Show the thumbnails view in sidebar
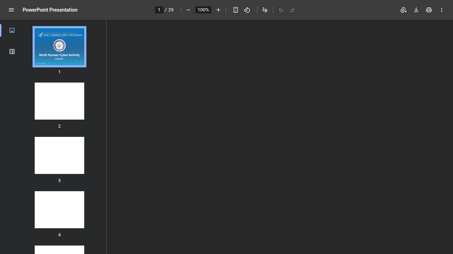 (x=12, y=30)
